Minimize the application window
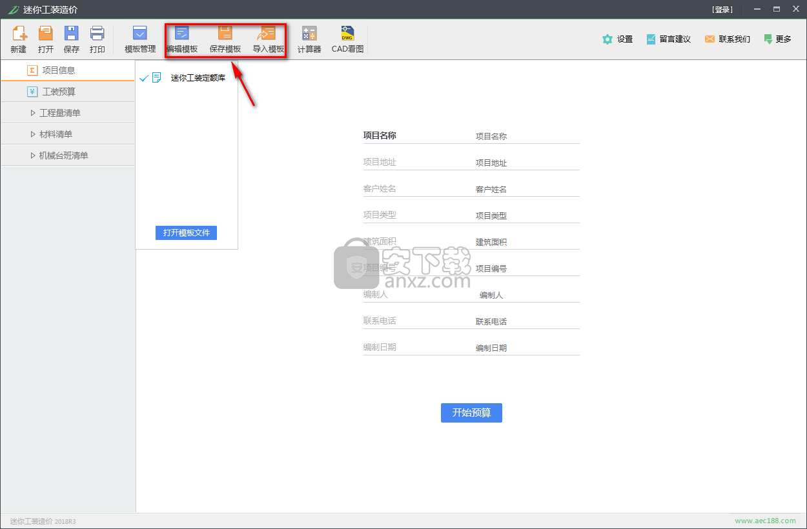 (x=757, y=10)
